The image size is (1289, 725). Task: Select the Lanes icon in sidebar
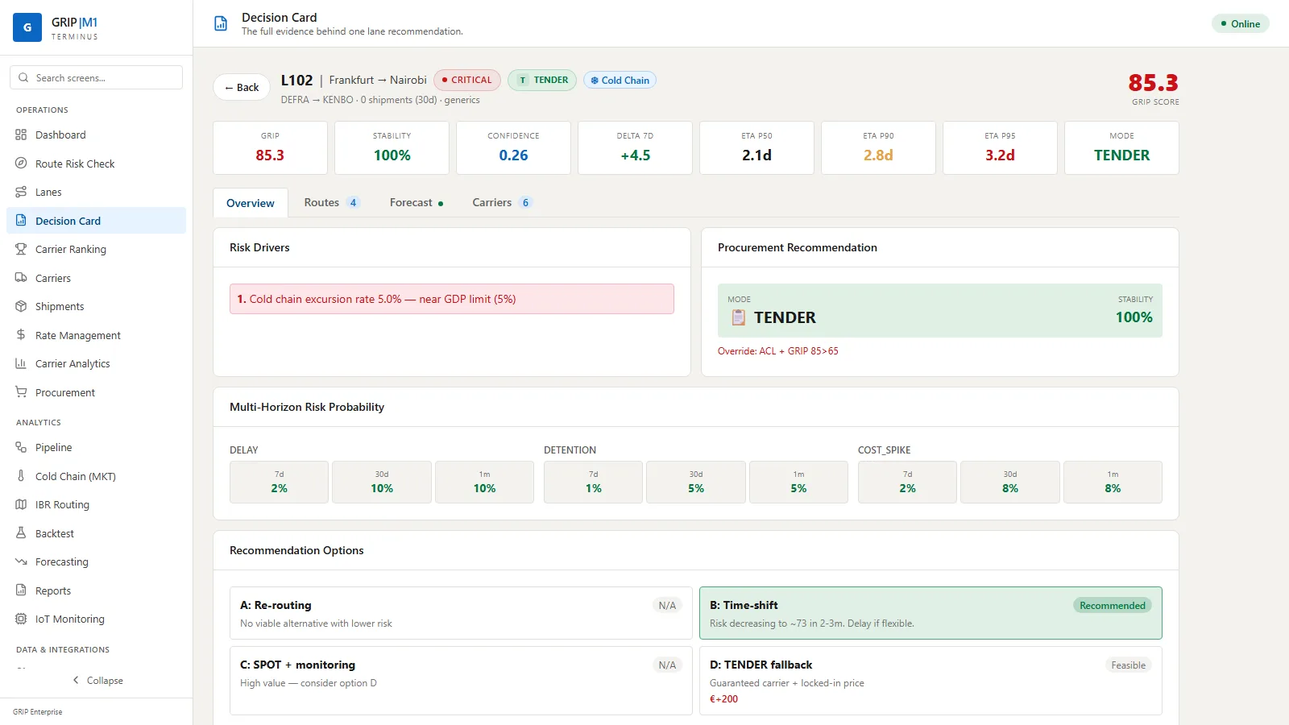tap(21, 192)
